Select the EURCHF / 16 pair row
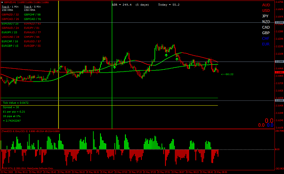 pos(10,41)
